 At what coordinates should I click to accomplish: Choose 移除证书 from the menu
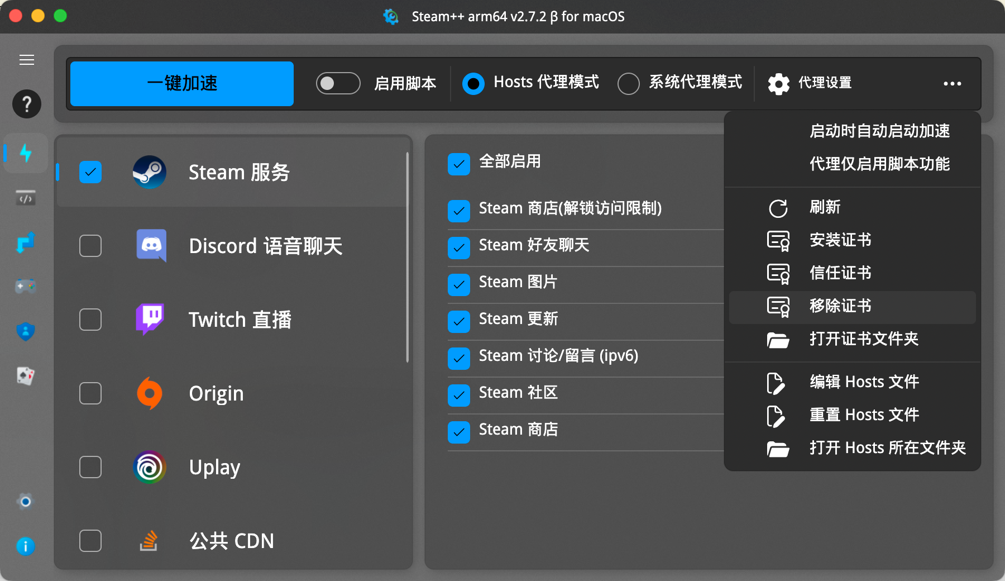[x=852, y=307]
